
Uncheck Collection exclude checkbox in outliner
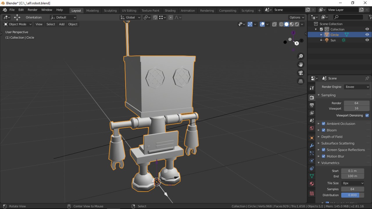tap(321, 29)
